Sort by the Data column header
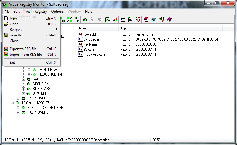 pyautogui.click(x=178, y=28)
